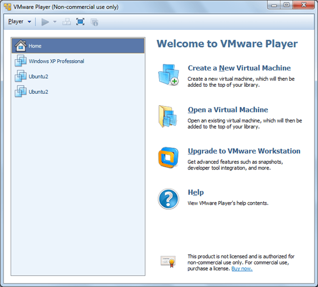The image size is (318, 287).
Task: Click the license certificate icon
Action: pyautogui.click(x=168, y=261)
